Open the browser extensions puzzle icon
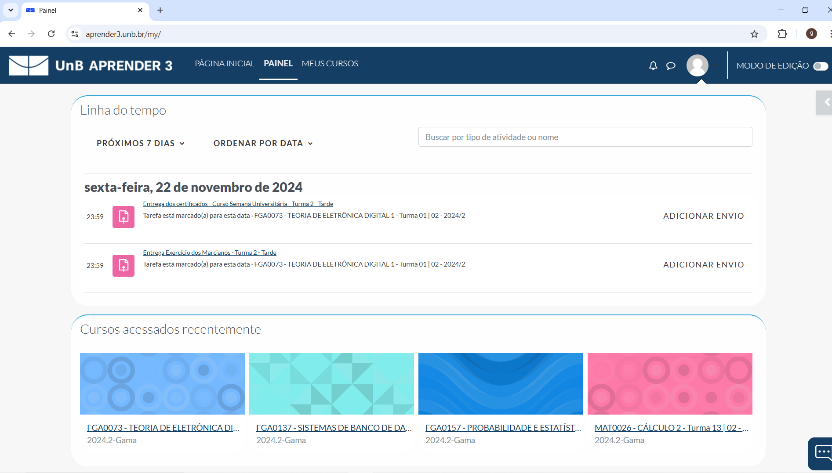 (782, 34)
